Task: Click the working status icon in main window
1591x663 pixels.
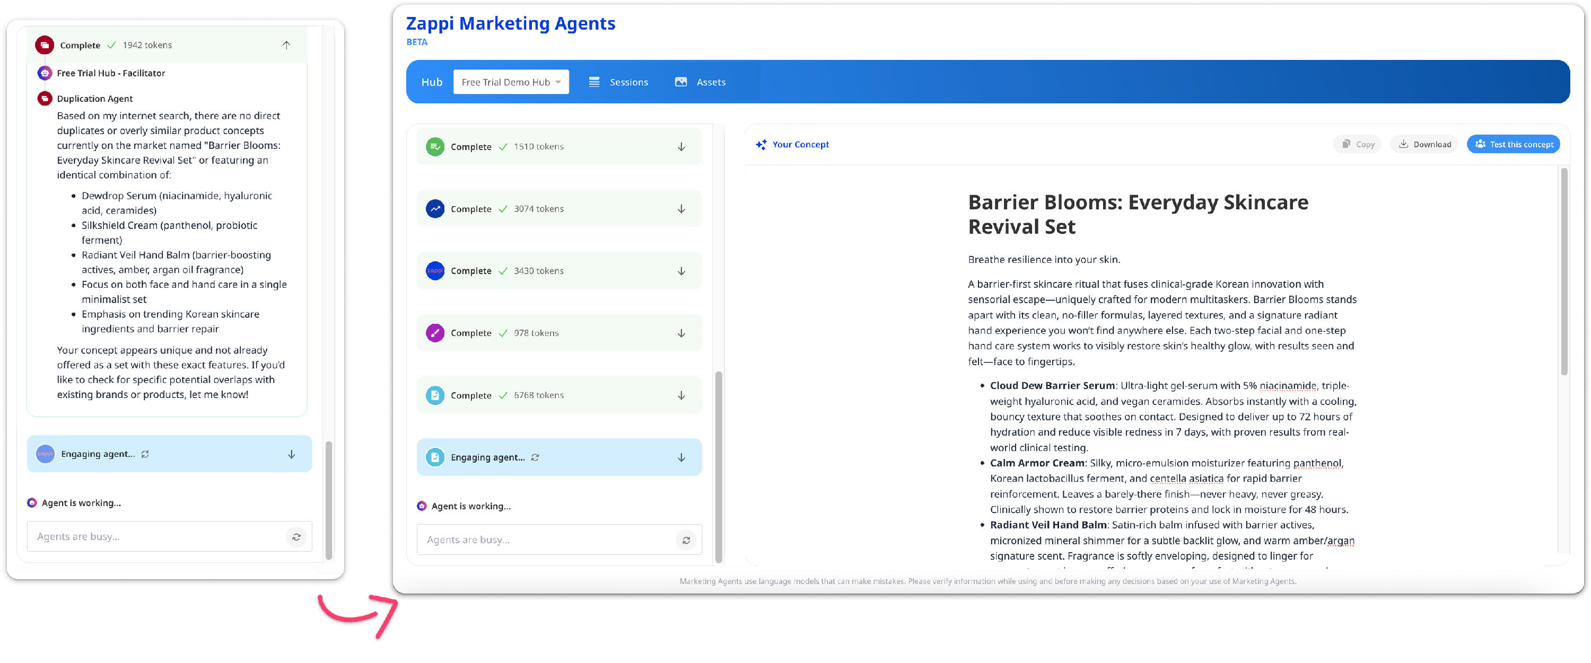Action: click(x=421, y=506)
